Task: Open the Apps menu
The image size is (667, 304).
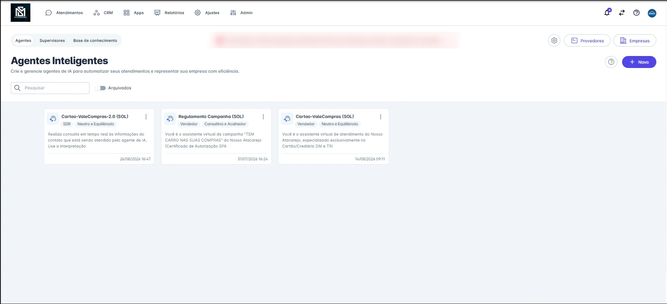Action: coord(134,13)
